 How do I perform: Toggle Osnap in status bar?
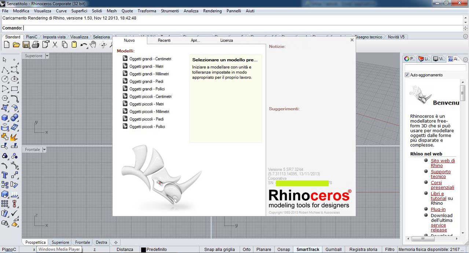point(283,249)
